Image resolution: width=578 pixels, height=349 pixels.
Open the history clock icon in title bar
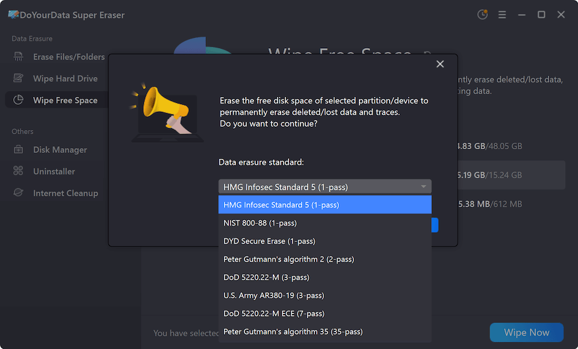(x=482, y=15)
